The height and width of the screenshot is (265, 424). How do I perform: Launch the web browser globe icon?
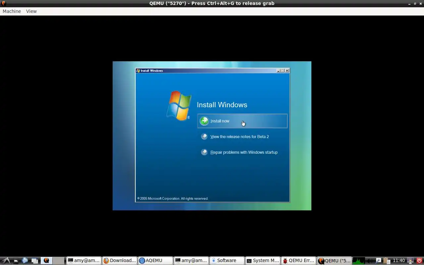[25, 260]
